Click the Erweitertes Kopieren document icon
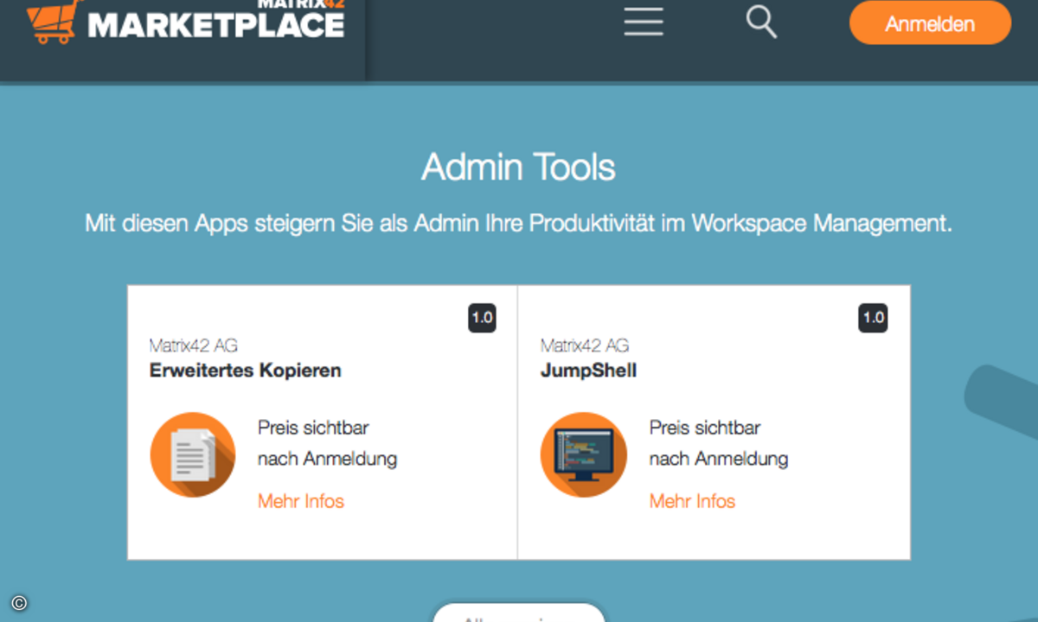 192,454
